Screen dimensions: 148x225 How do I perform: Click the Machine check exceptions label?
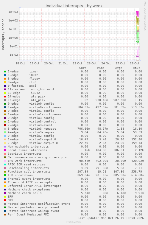[x=29, y=190]
